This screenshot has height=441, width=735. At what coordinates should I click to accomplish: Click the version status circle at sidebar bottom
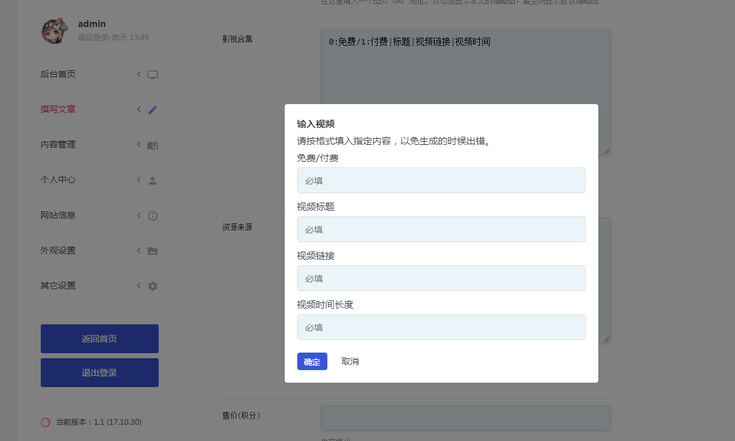[x=45, y=422]
